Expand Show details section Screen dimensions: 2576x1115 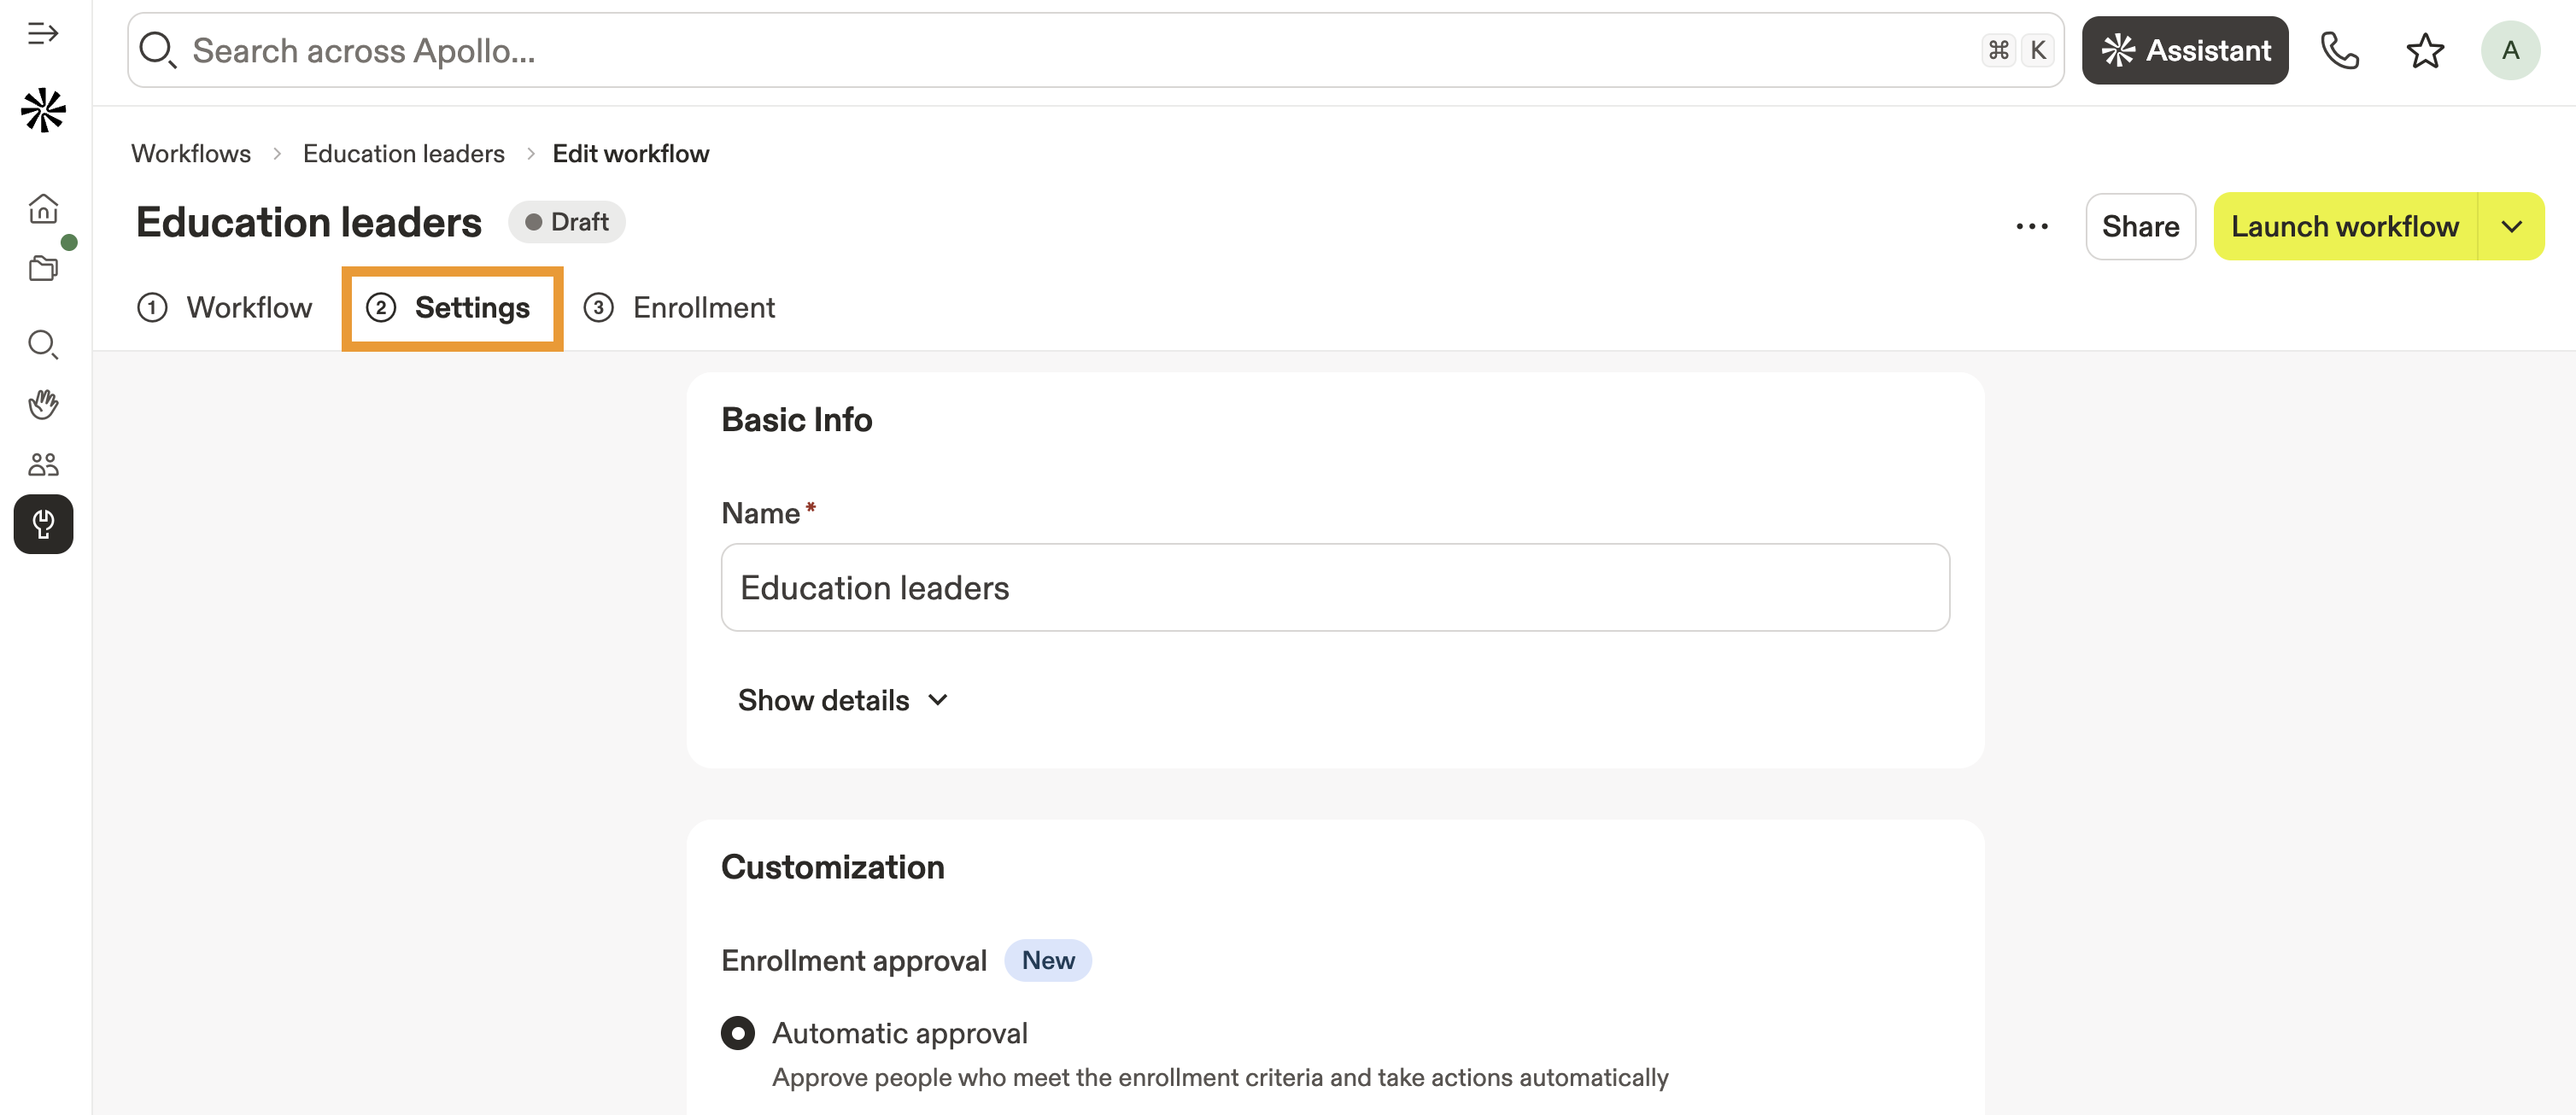842,700
